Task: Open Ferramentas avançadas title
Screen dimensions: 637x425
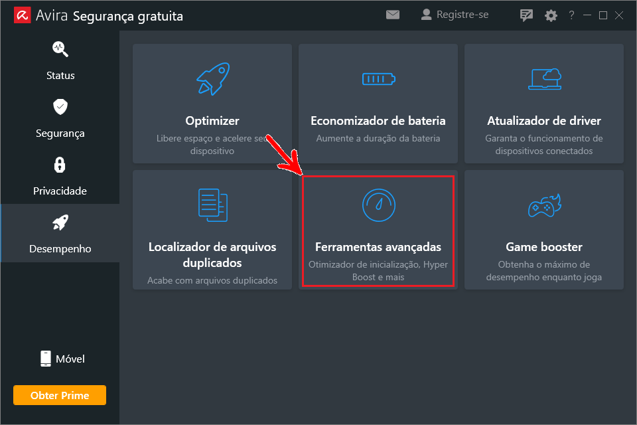Action: click(378, 247)
